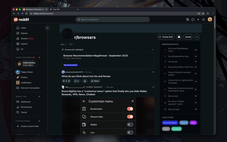Open the user avatar profile menu
The image size is (227, 142).
210,19
